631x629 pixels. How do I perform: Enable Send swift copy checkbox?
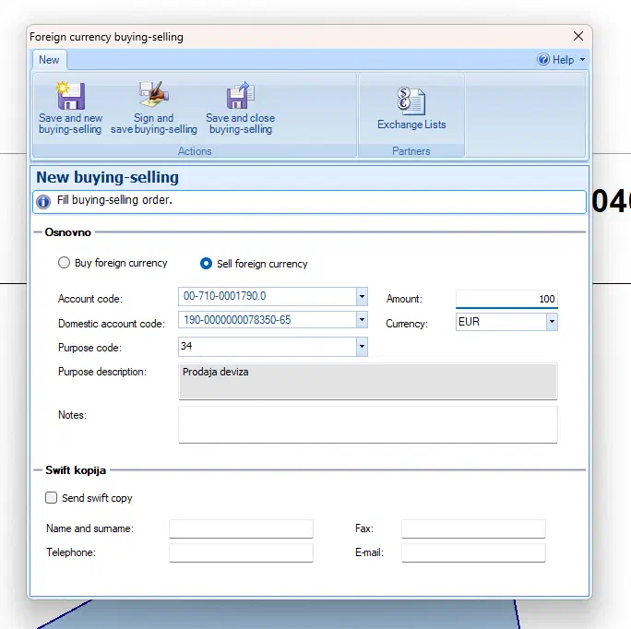[52, 498]
